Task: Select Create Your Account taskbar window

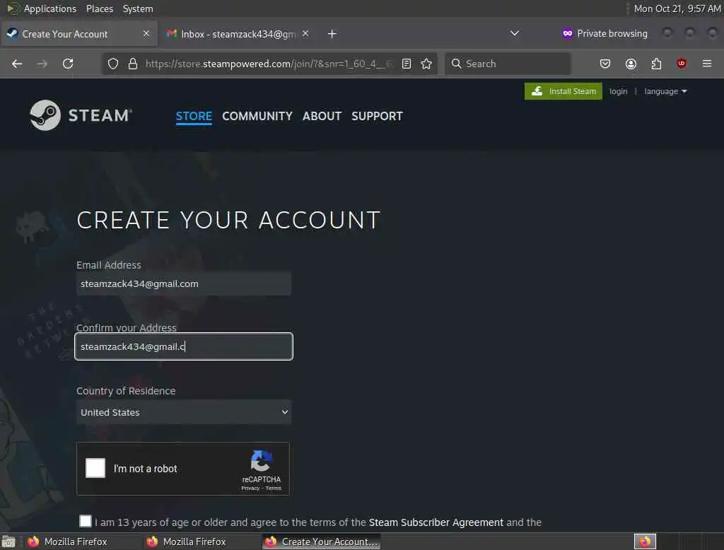Action: point(322,542)
